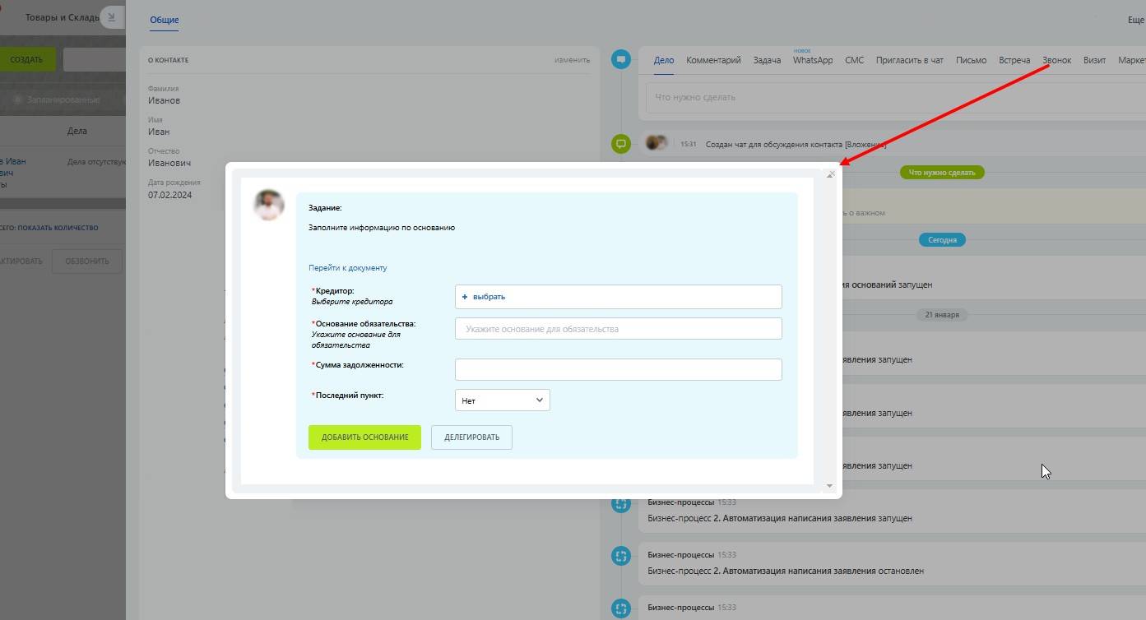Screen dimensions: 1146x620
Task: Click the plus icon next to выбрать
Action: tap(465, 297)
